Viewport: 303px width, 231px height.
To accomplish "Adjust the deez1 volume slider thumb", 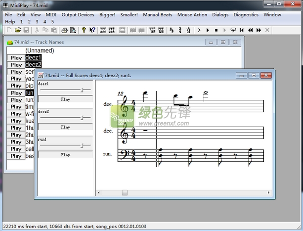I will (82, 90).
